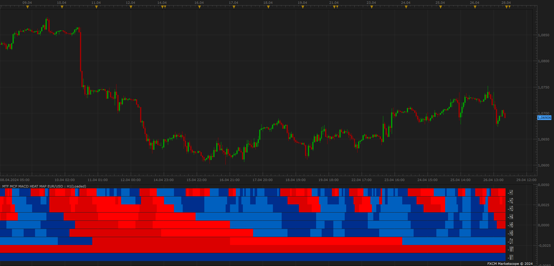Click the 22.04 17:00 time axis label

[x=362, y=180]
